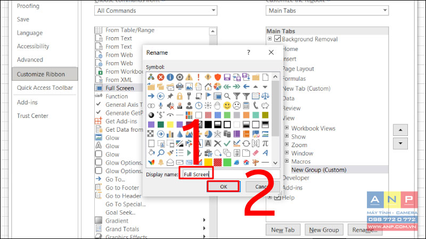
Task: Click the New Group button
Action: tap(324, 230)
